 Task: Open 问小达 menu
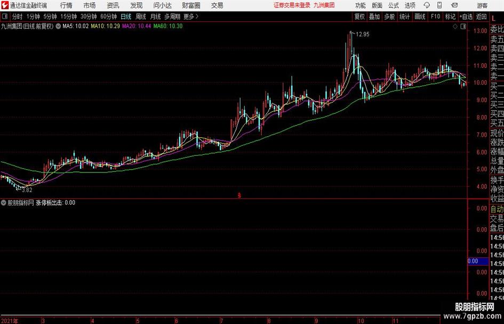[162, 5]
